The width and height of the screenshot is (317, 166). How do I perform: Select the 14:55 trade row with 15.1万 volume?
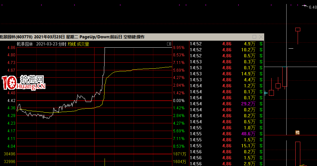click(226, 146)
